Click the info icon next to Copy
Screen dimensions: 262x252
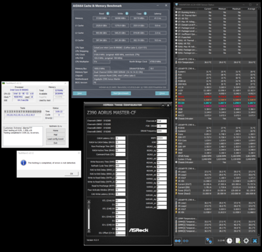tap(145, 14)
